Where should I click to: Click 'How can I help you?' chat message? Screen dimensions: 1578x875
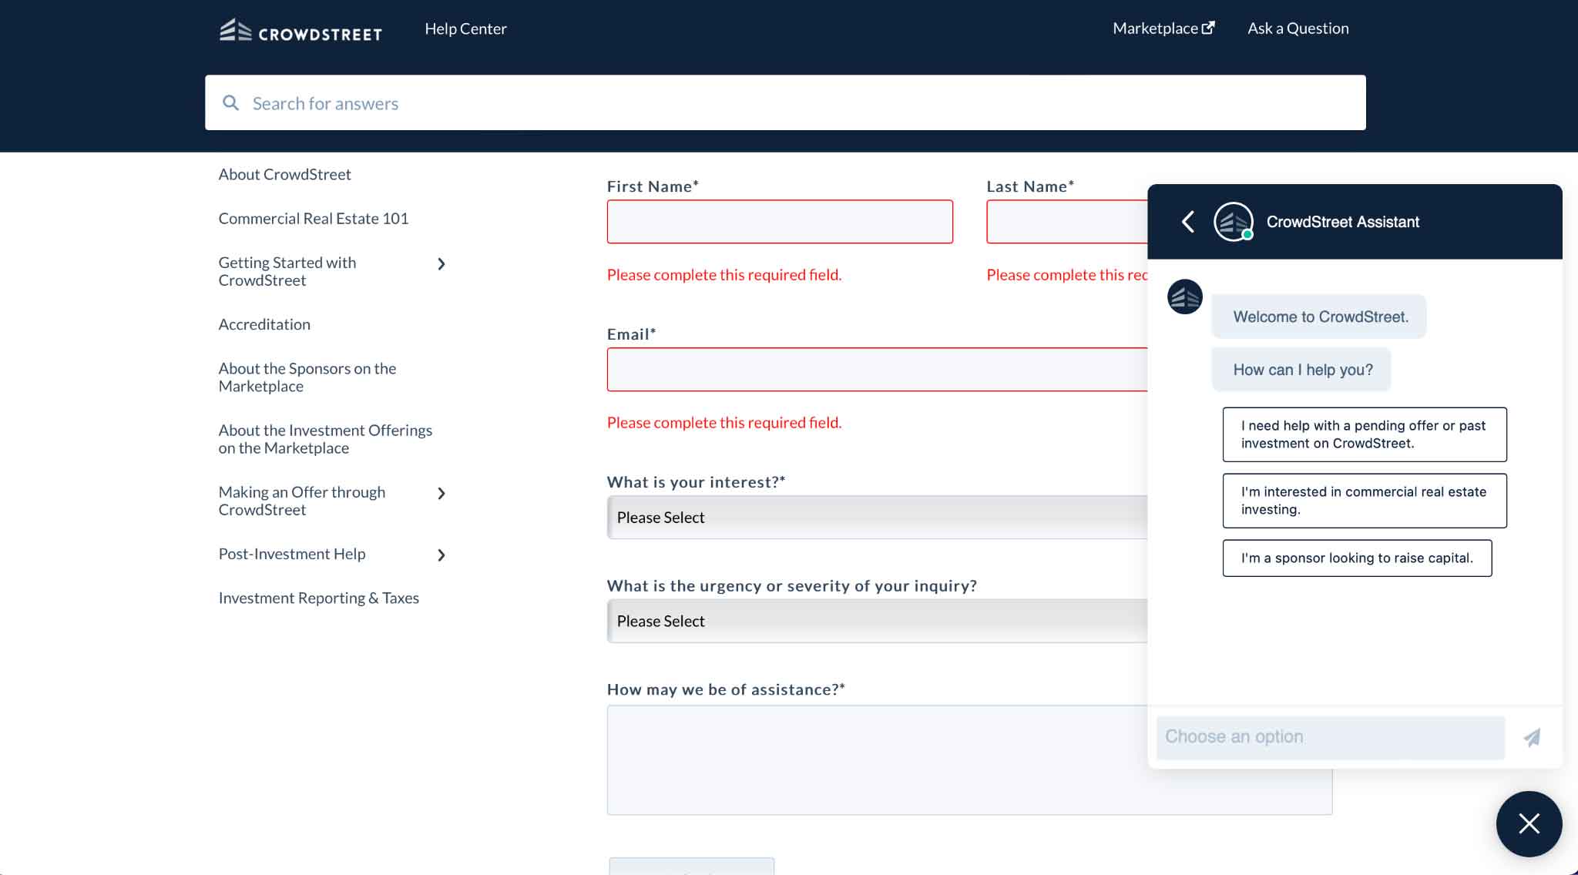pos(1301,370)
